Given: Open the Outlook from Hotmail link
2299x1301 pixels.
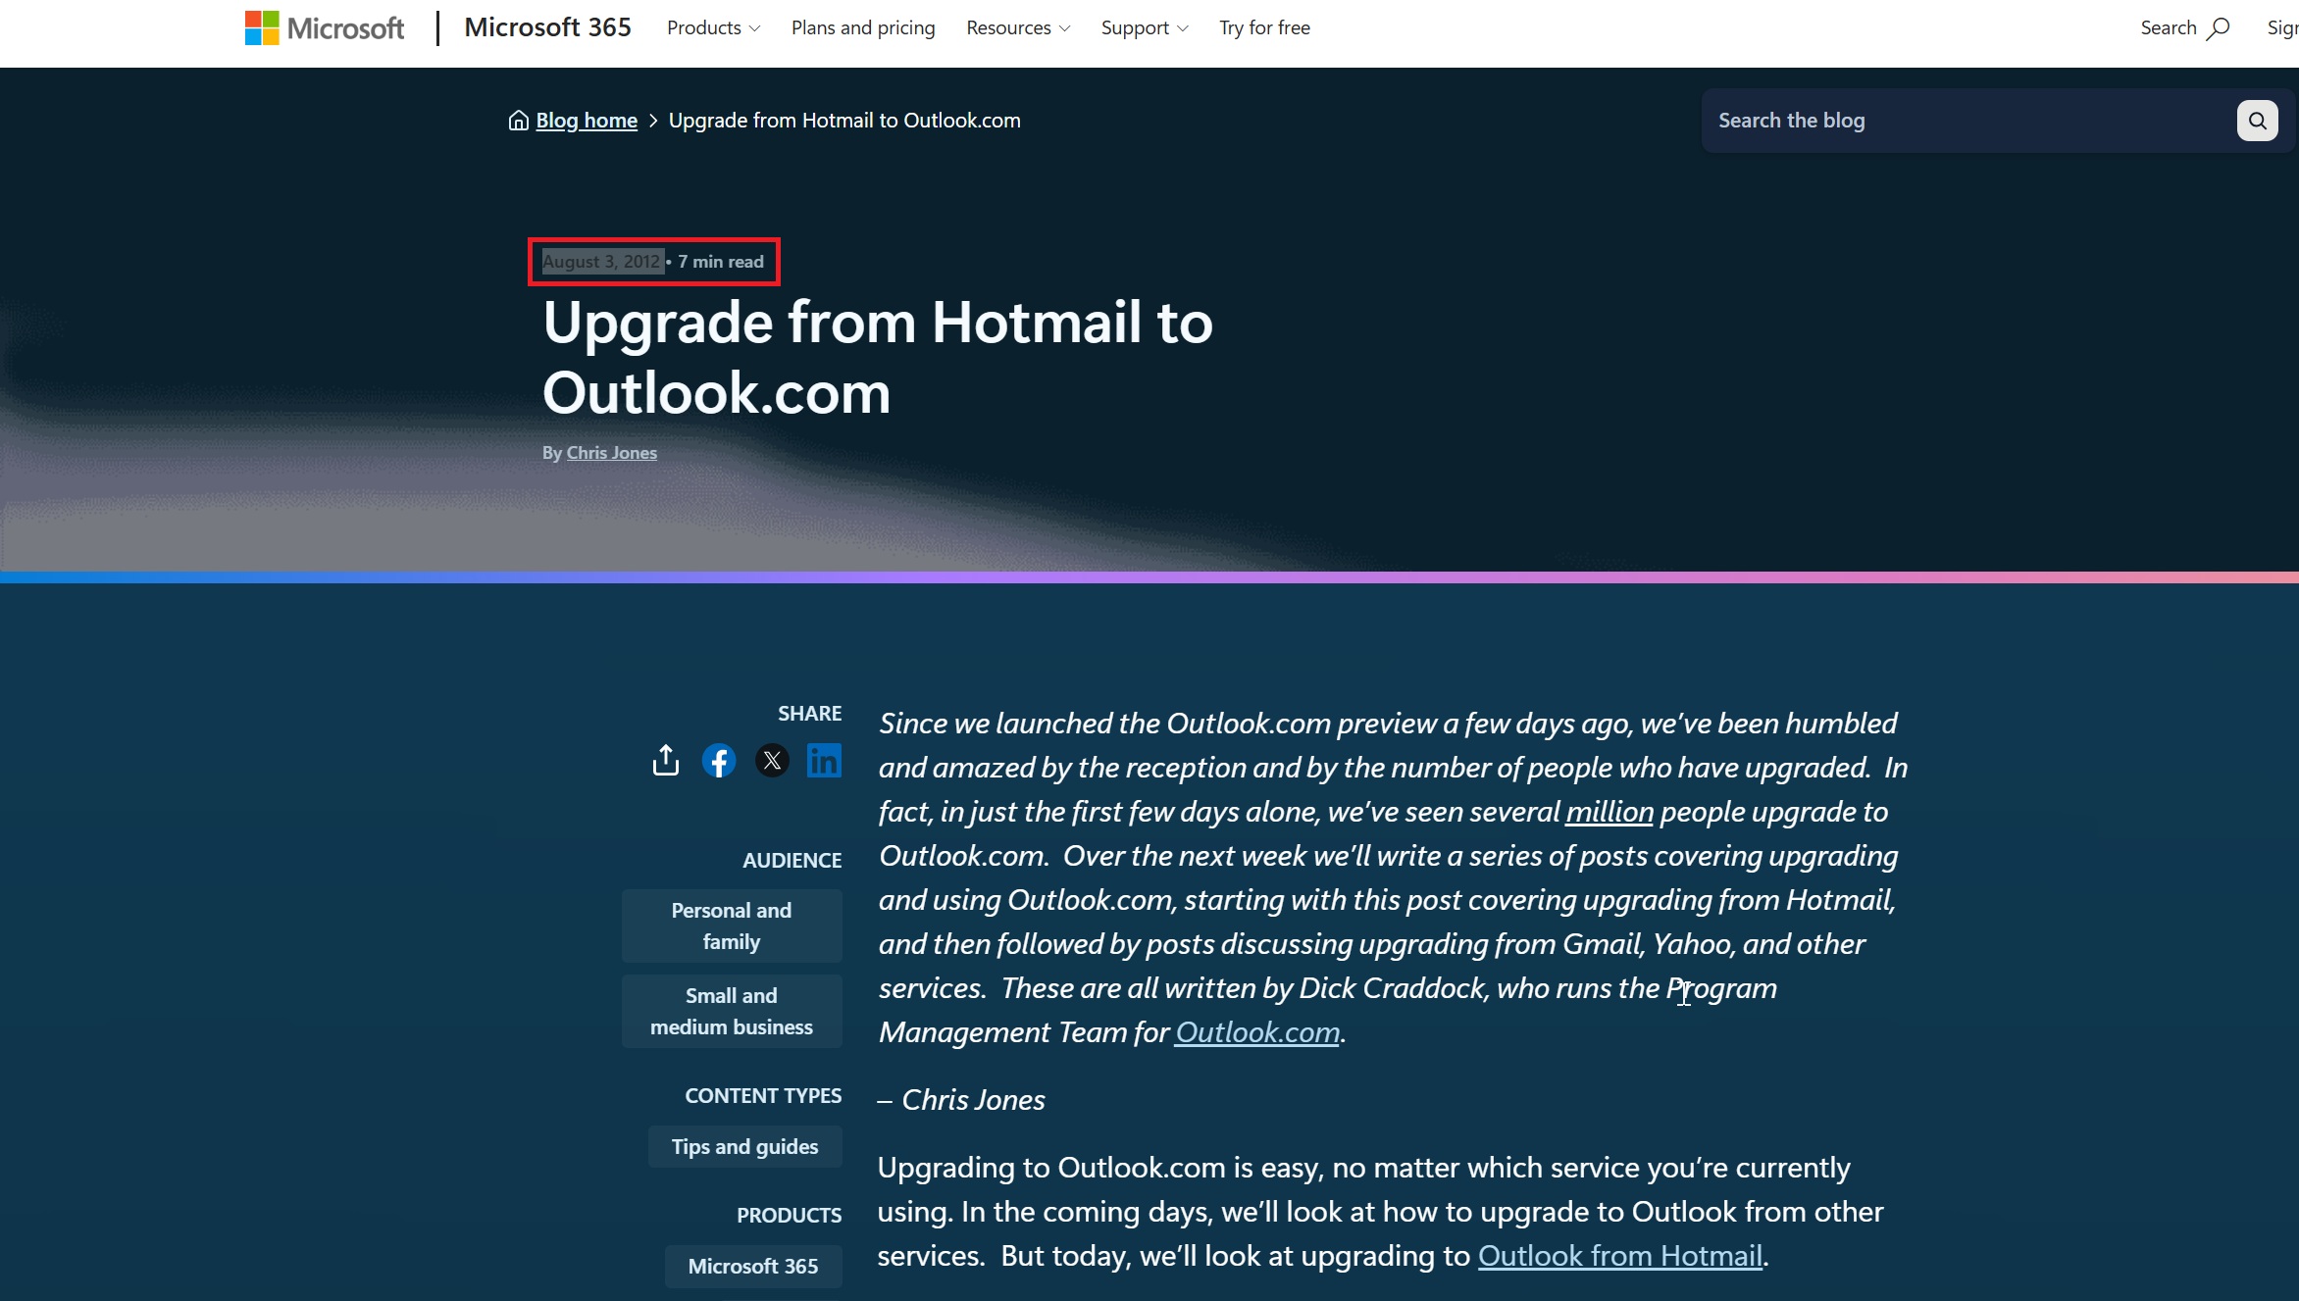Looking at the screenshot, I should [1620, 1256].
